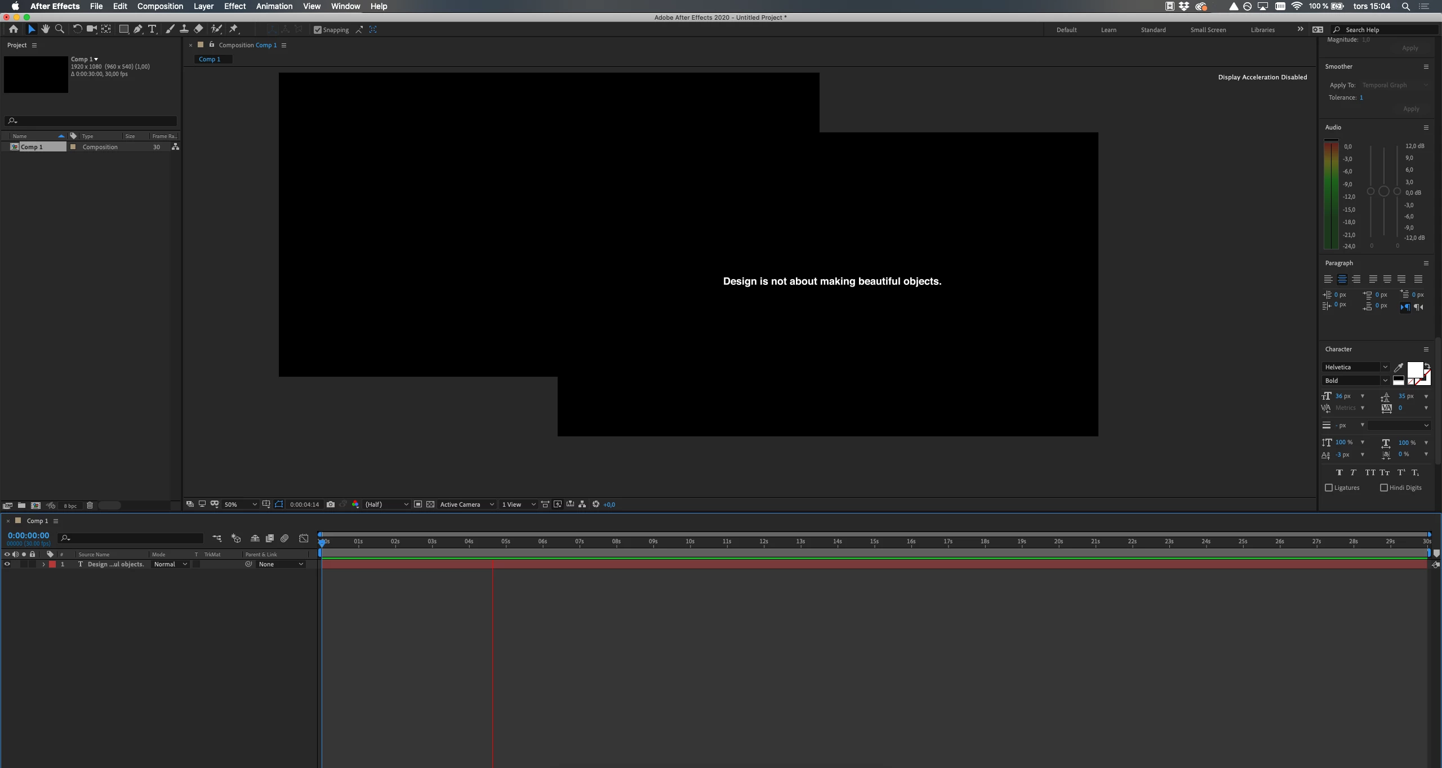Select the Horizontal Type tool
The image size is (1442, 768).
click(152, 29)
